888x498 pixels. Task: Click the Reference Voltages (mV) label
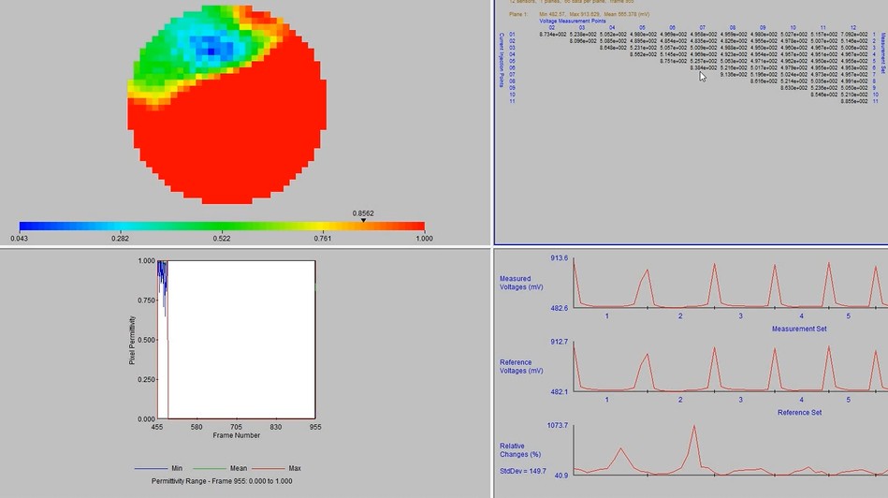click(x=521, y=367)
